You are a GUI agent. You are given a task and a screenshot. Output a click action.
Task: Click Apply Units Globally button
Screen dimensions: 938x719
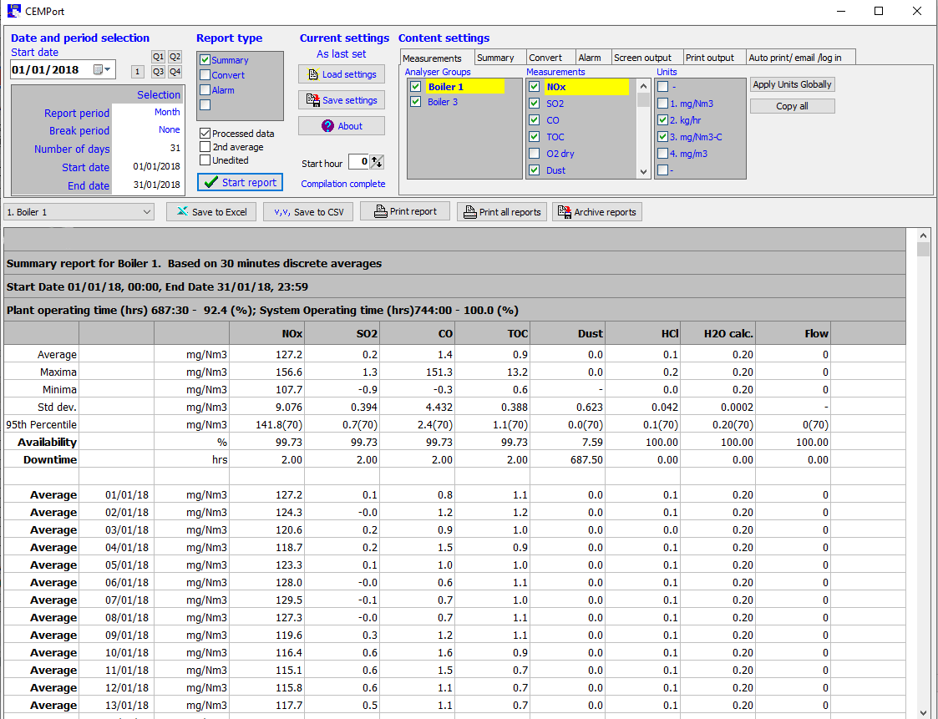tap(792, 85)
